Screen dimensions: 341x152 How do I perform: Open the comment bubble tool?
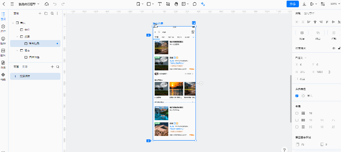(x=195, y=4)
